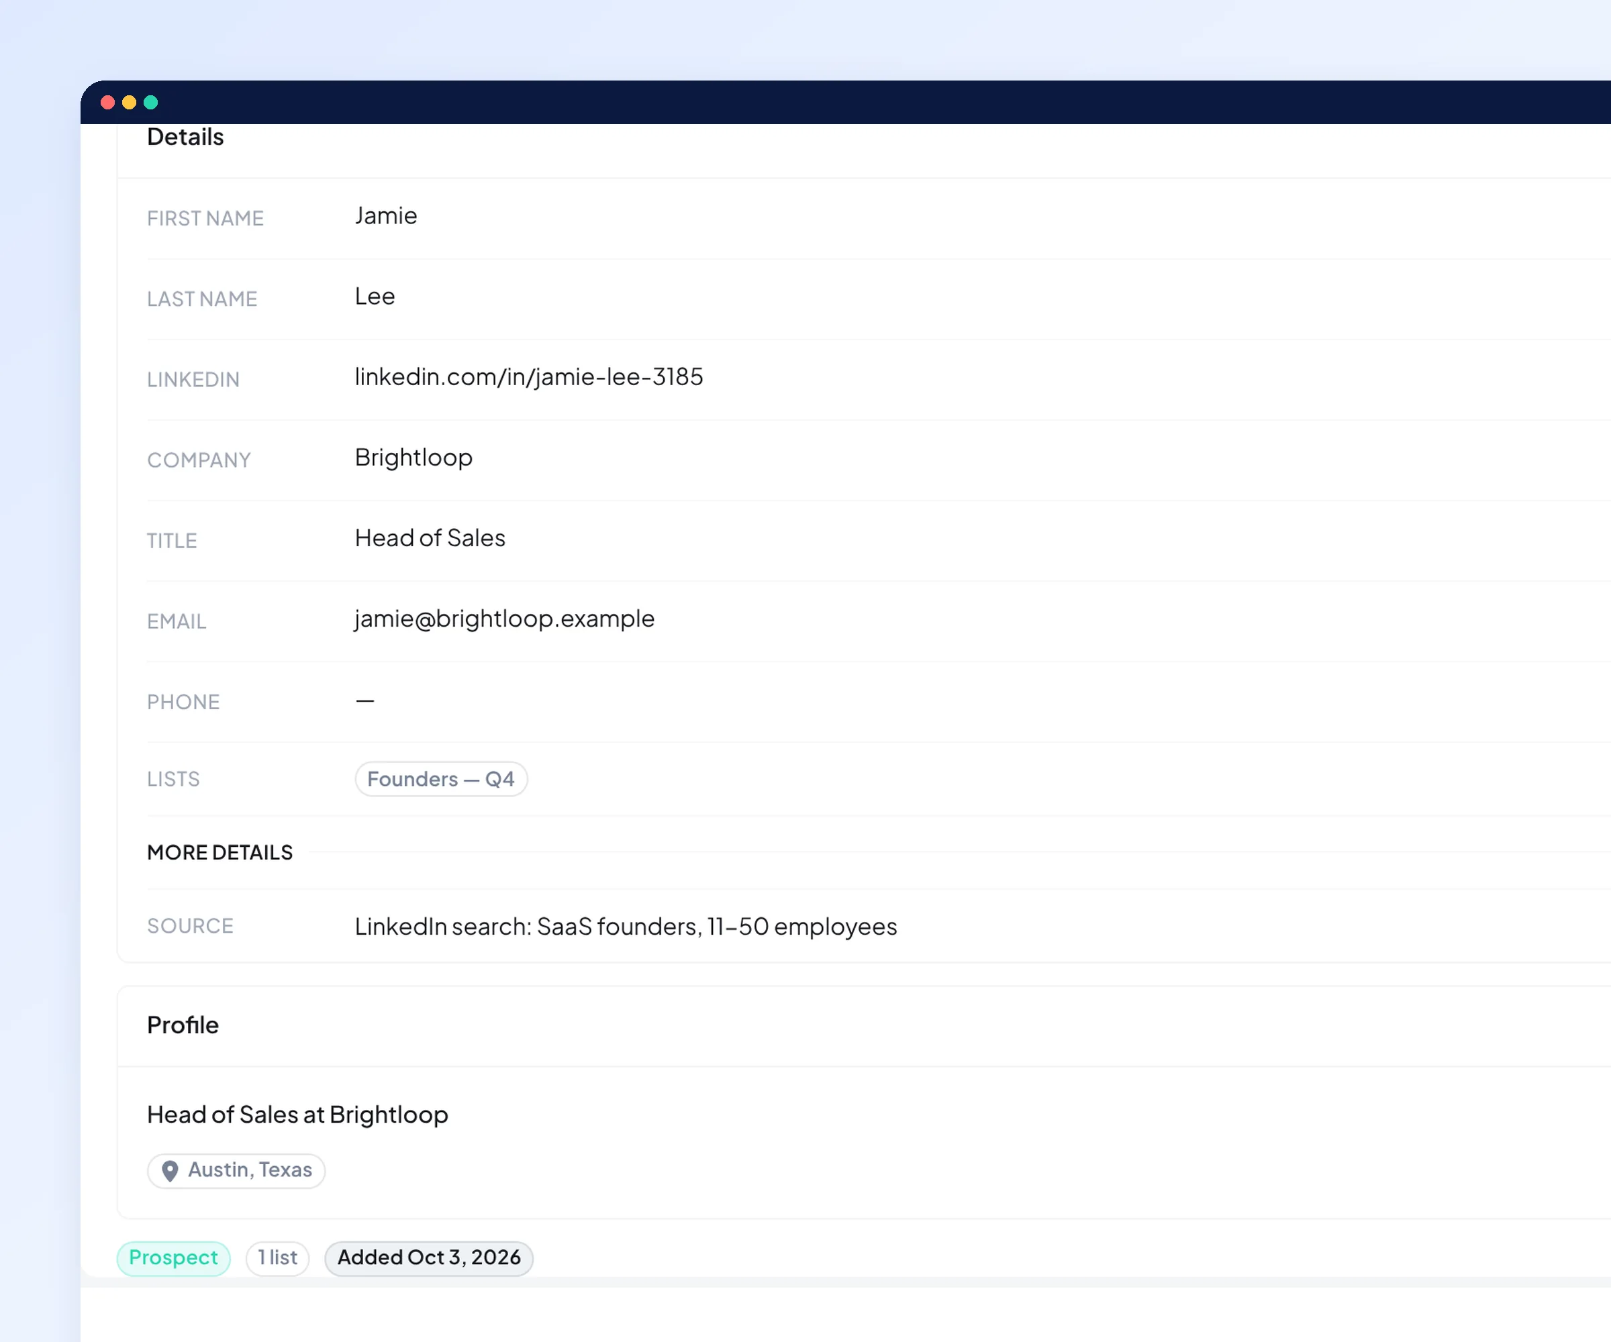Viewport: 1611px width, 1342px height.
Task: Click the red close window dot
Action: coord(107,103)
